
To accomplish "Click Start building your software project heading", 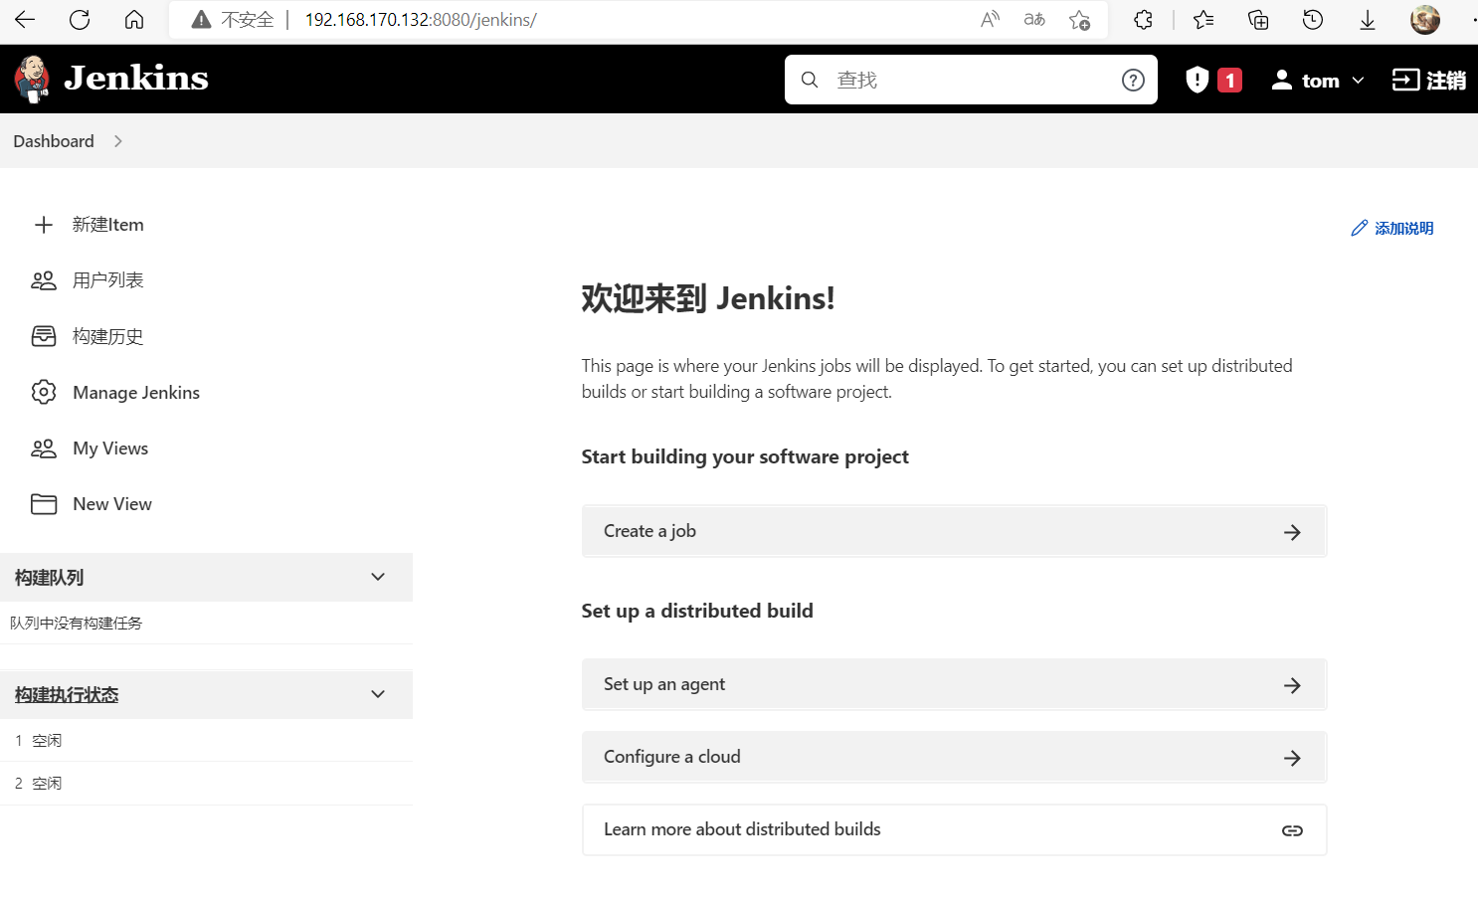I will point(745,456).
